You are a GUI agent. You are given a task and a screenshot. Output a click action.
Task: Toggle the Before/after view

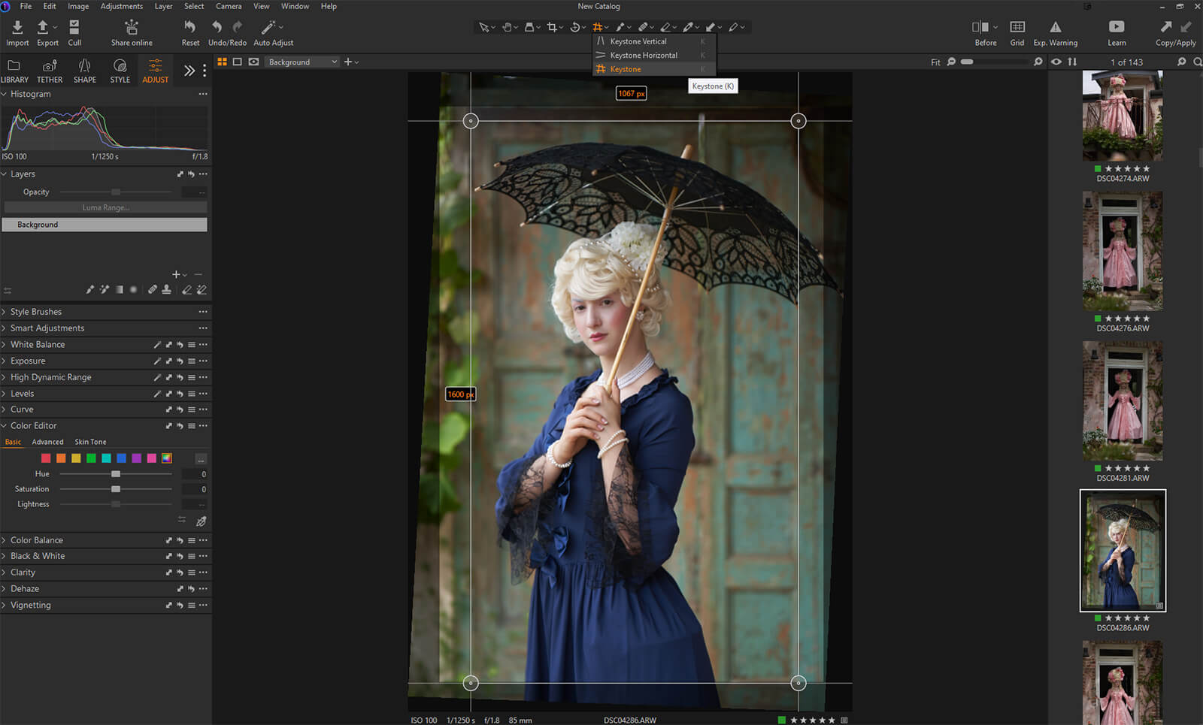[x=980, y=28]
